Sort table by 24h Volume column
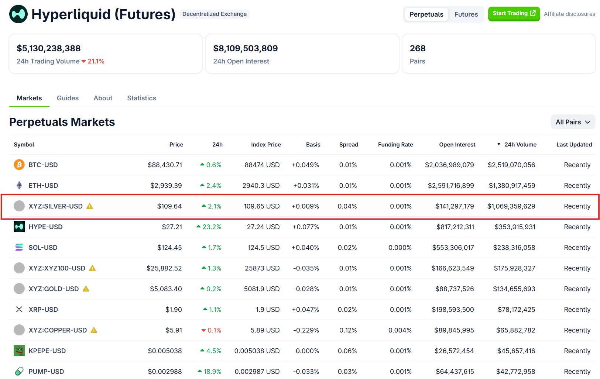This screenshot has height=379, width=600. tap(520, 145)
